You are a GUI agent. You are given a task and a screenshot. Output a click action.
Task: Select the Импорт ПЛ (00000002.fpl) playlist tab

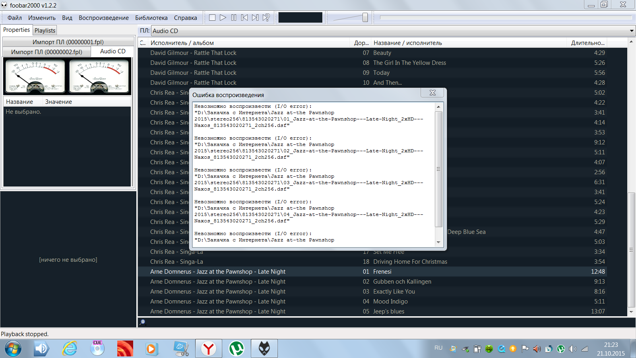[47, 52]
